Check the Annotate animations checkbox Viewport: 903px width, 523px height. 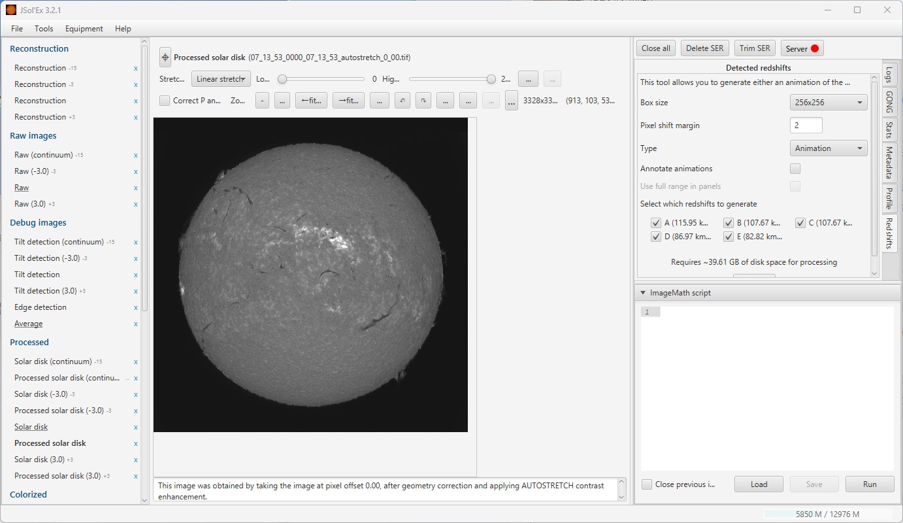[x=795, y=169]
